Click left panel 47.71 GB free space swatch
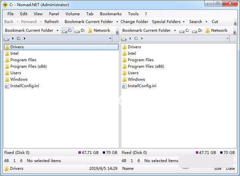The height and width of the screenshot is (176, 240). click(x=80, y=152)
